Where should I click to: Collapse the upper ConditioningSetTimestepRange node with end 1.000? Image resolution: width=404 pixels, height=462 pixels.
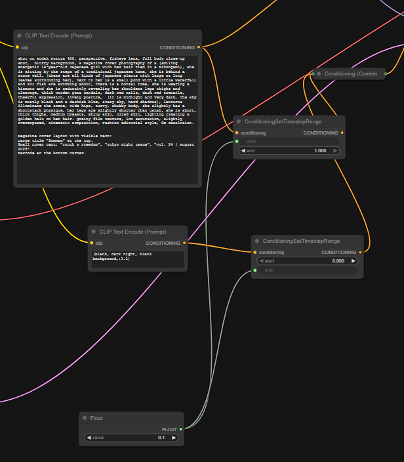(239, 121)
